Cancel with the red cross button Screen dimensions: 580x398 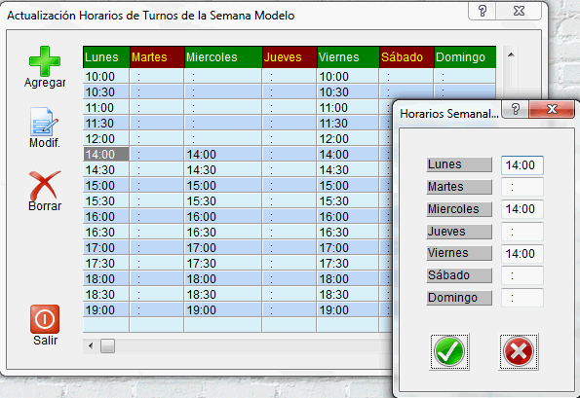pyautogui.click(x=519, y=351)
